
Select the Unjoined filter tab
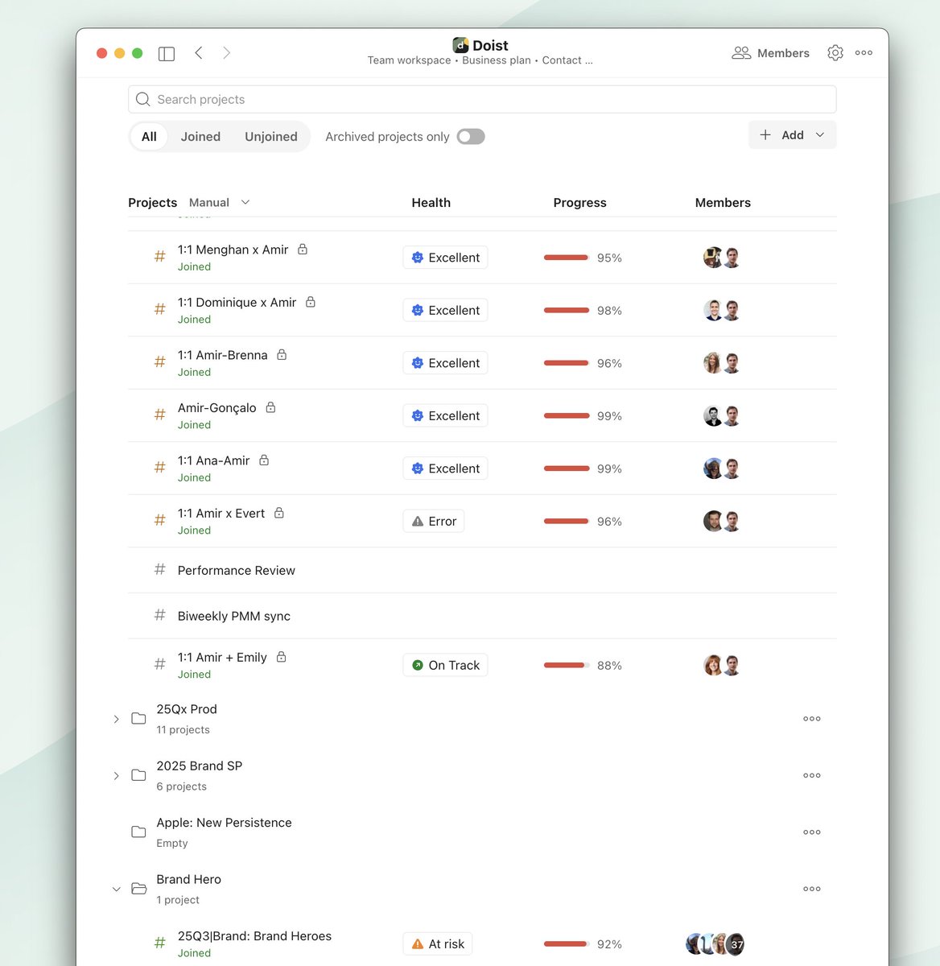pyautogui.click(x=271, y=137)
